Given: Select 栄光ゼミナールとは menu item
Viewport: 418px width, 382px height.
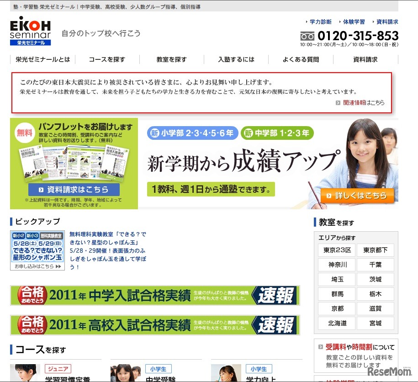Looking at the screenshot, I should coord(42,59).
